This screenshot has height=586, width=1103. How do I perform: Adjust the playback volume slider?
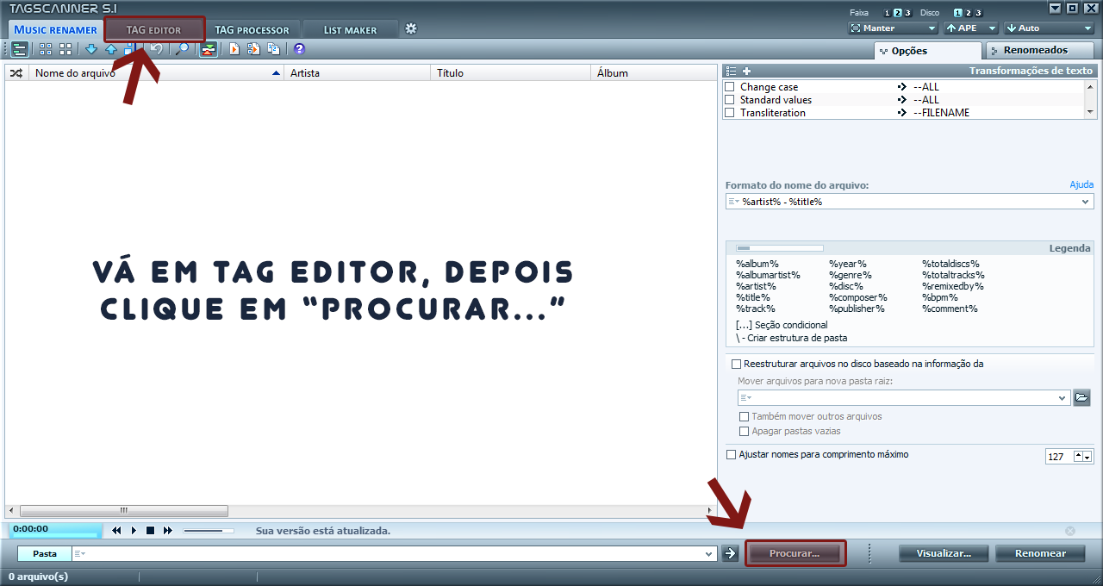209,531
